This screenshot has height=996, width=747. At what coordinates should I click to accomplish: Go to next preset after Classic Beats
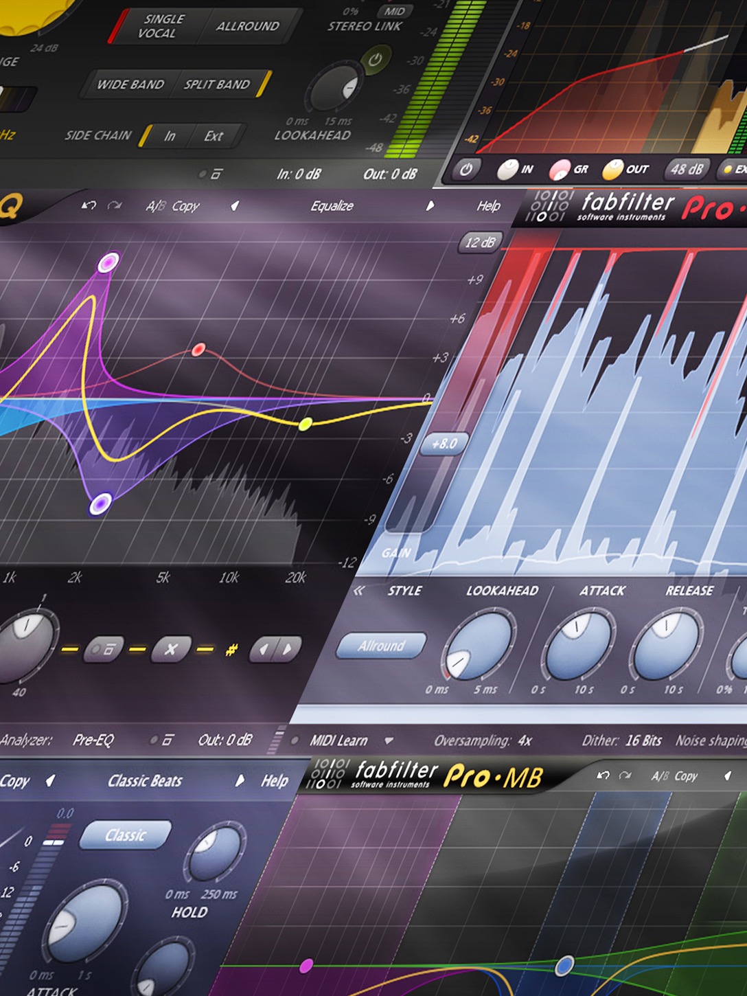[239, 781]
